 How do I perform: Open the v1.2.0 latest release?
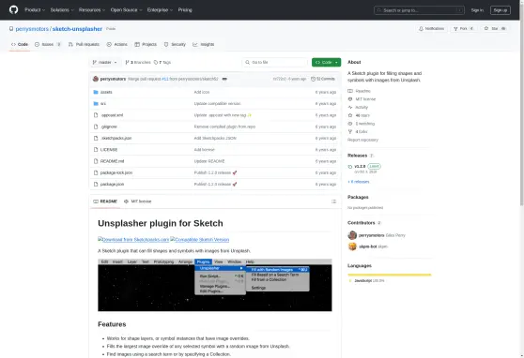coord(364,169)
